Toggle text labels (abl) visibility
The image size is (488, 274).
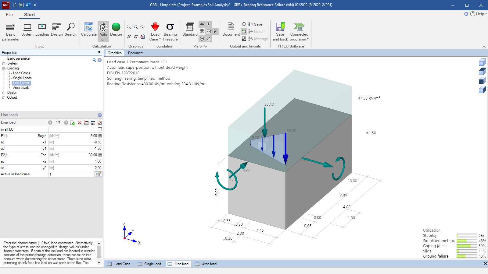click(x=209, y=31)
